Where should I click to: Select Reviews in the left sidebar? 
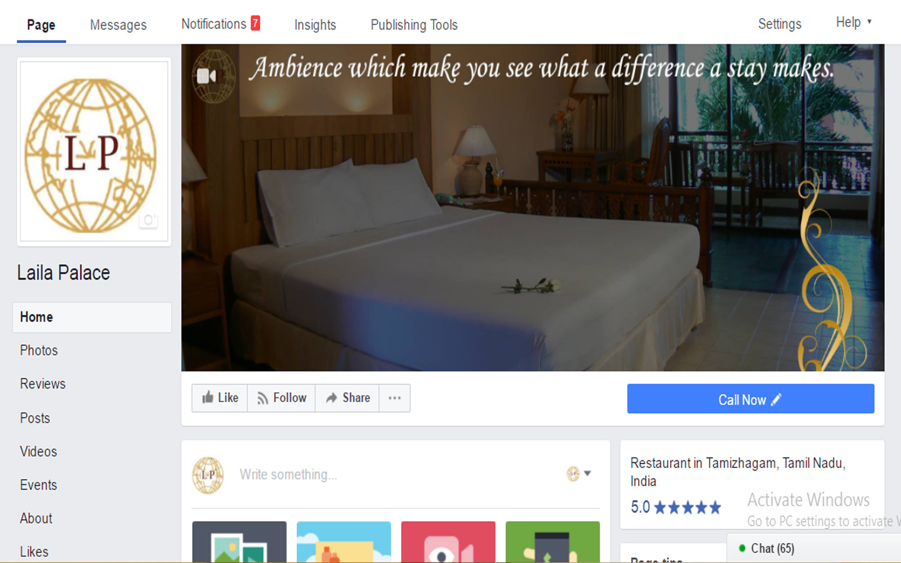pyautogui.click(x=43, y=384)
